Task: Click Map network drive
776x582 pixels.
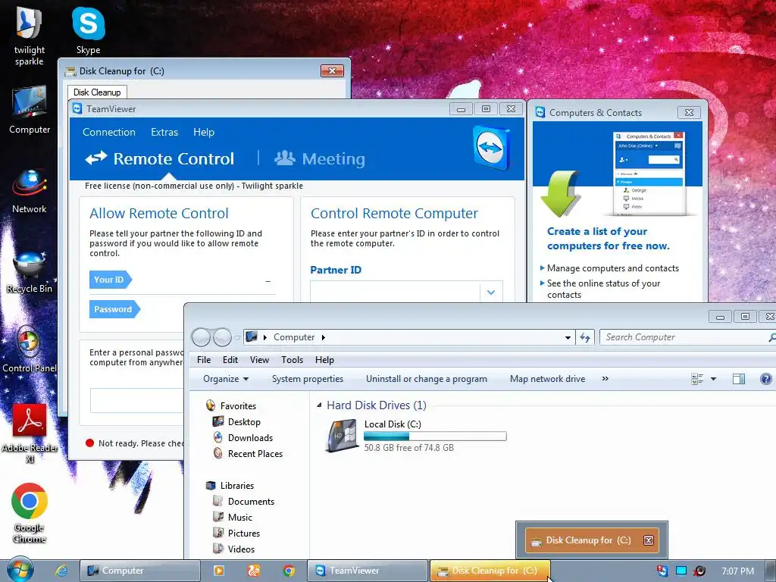Action: pyautogui.click(x=547, y=379)
